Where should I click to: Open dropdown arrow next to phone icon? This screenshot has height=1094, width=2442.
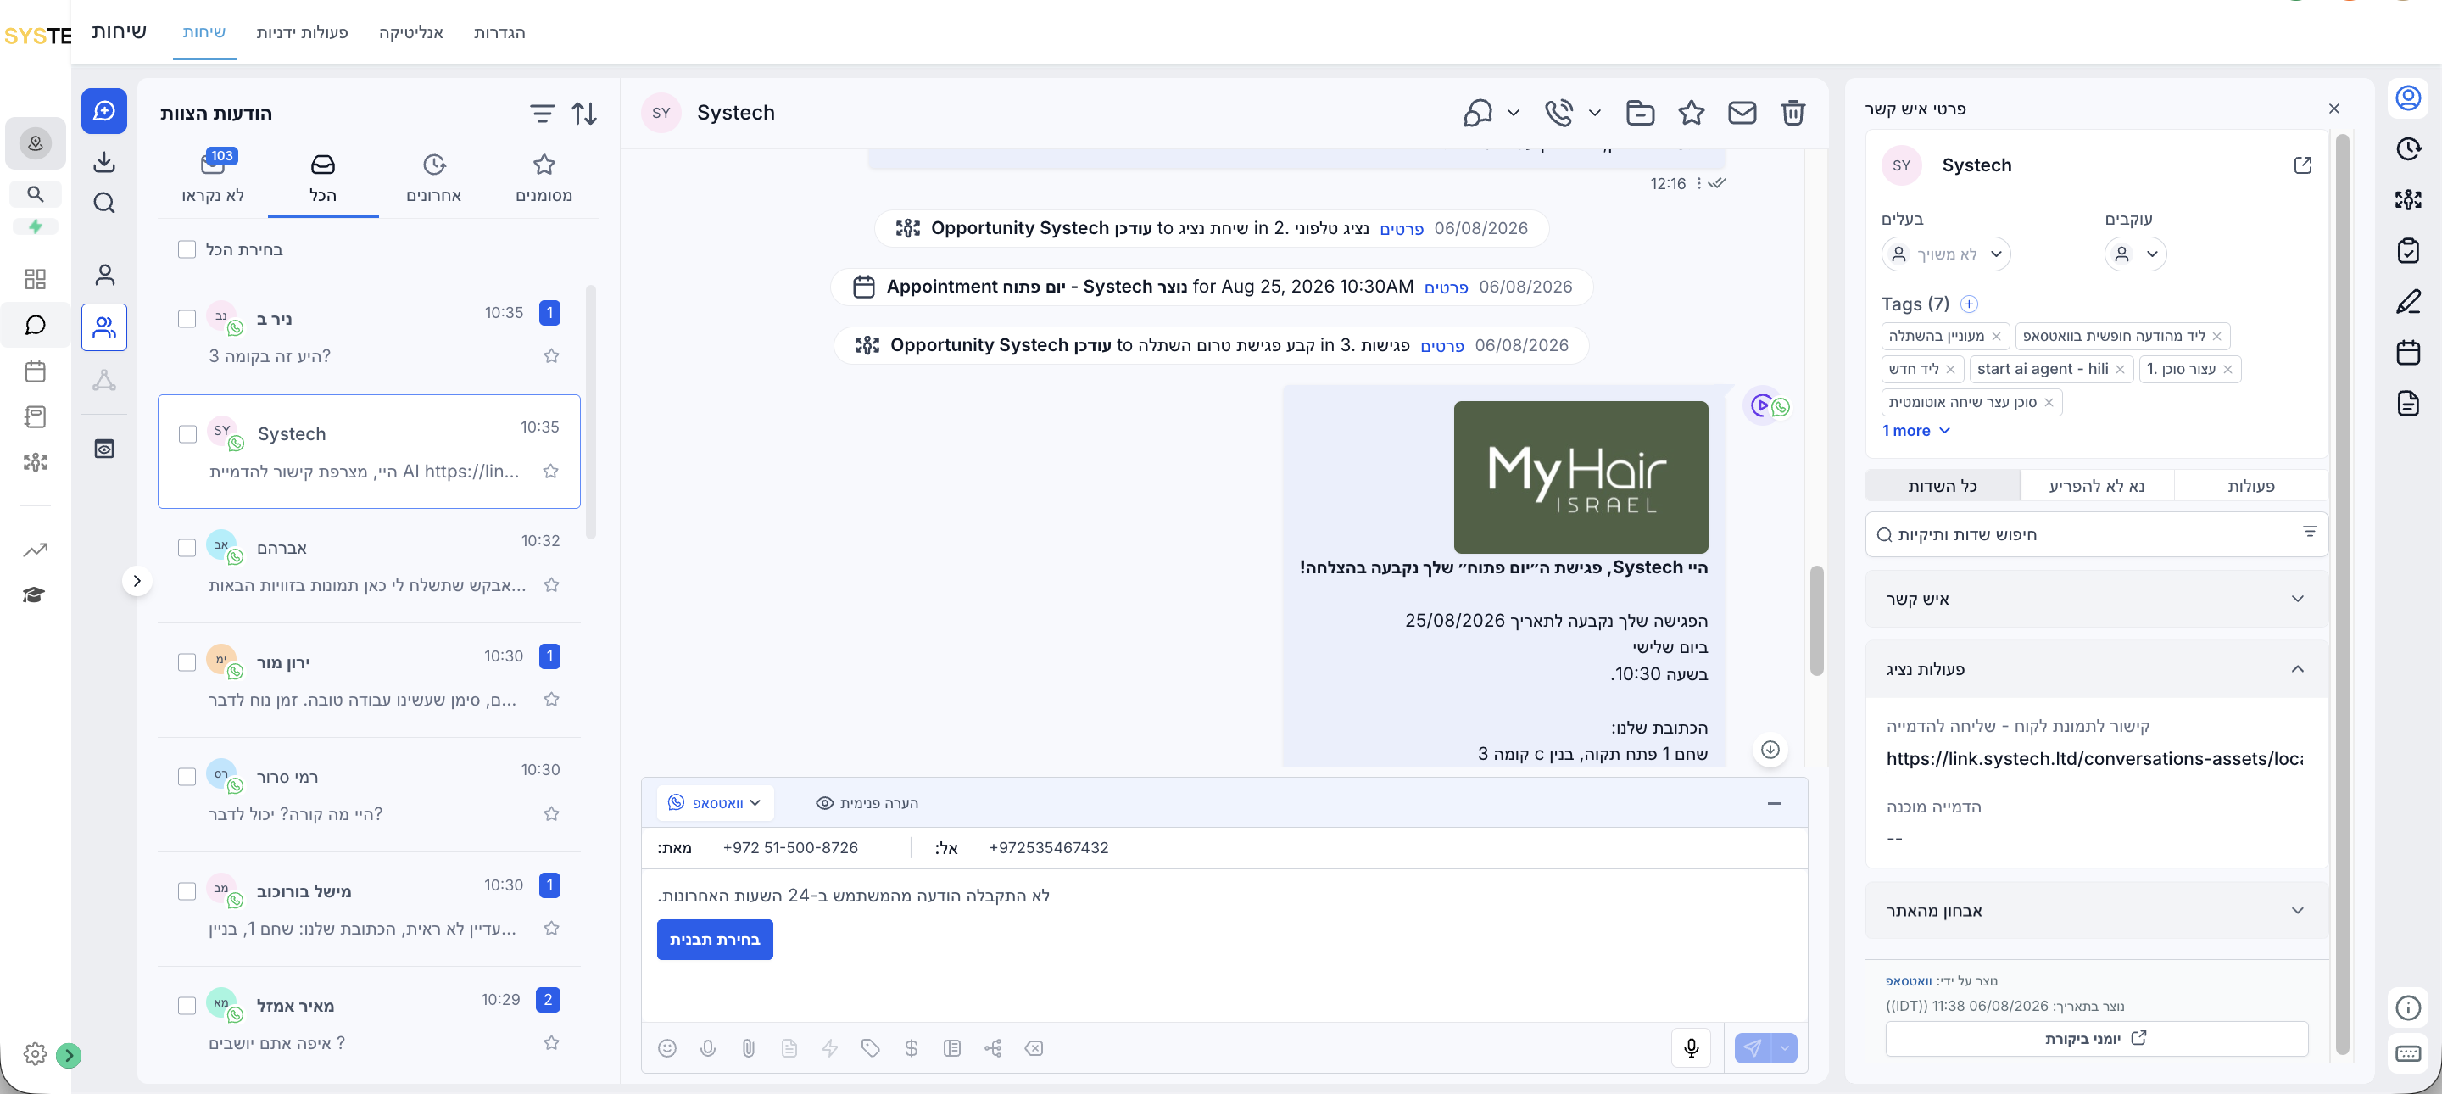tap(1594, 113)
